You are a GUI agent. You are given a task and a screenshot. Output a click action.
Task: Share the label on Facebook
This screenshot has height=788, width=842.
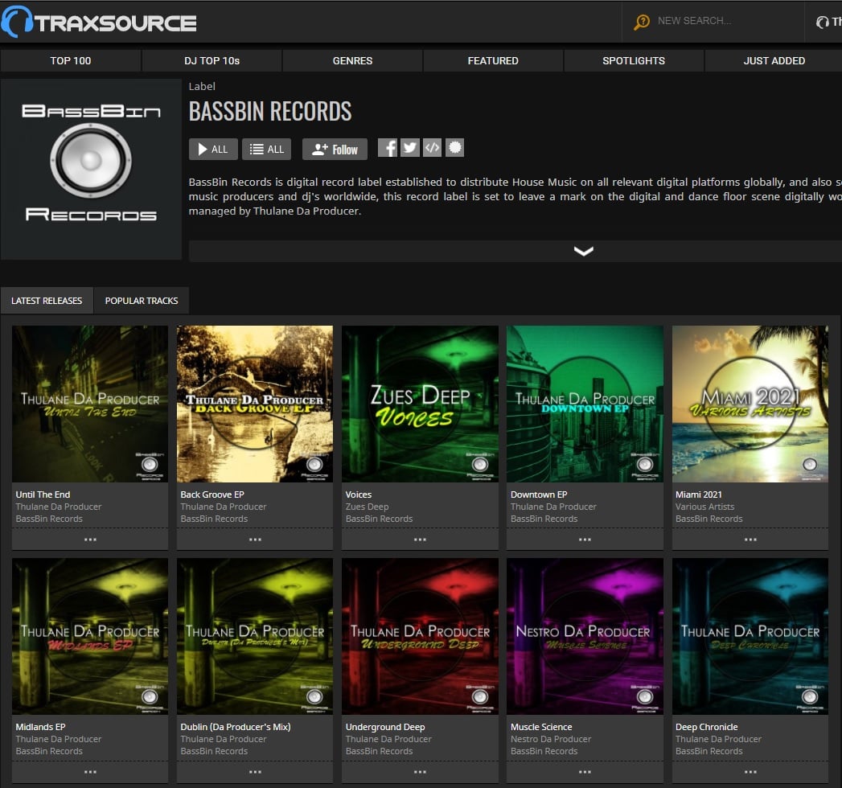coord(387,148)
